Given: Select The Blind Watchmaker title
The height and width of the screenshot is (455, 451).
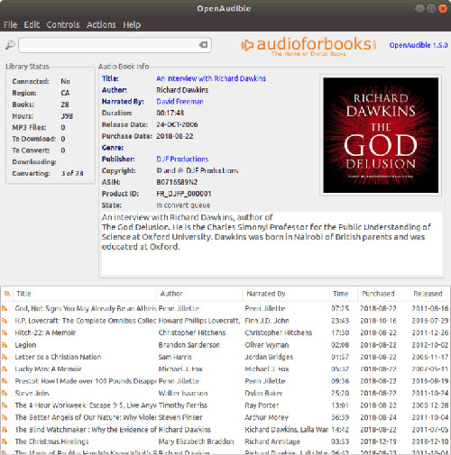Looking at the screenshot, I should [86, 430].
